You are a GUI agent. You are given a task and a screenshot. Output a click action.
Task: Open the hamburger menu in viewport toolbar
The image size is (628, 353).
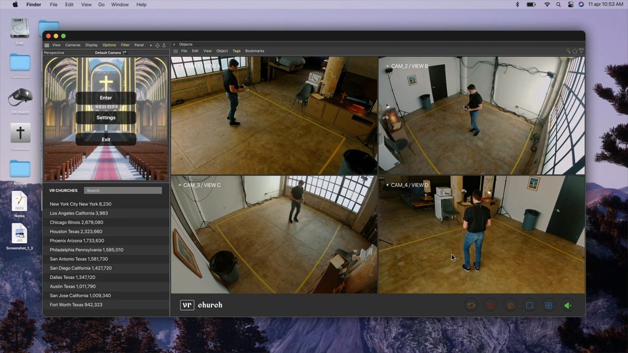pyautogui.click(x=47, y=45)
